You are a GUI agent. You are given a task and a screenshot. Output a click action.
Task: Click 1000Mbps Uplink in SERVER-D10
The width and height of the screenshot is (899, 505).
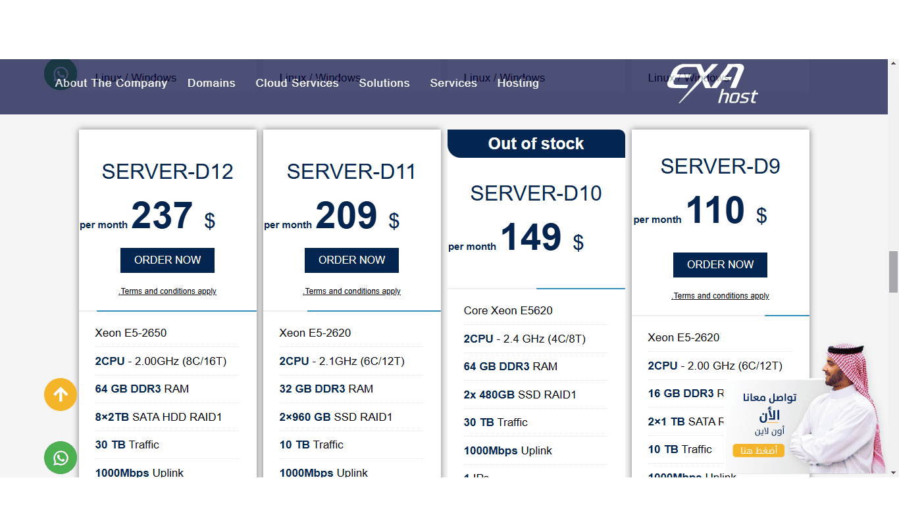(507, 451)
